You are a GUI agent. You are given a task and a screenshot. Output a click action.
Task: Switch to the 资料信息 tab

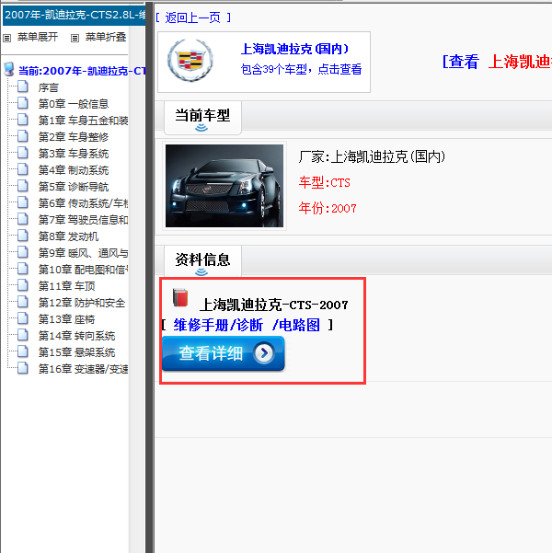[202, 259]
